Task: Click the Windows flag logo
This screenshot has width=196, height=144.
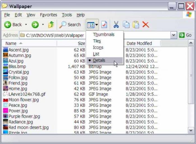Action: tap(189, 15)
